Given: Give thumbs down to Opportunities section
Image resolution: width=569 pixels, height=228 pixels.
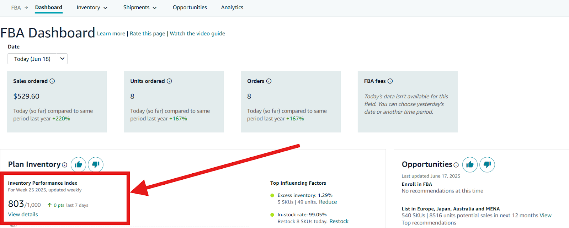Looking at the screenshot, I should (x=487, y=164).
